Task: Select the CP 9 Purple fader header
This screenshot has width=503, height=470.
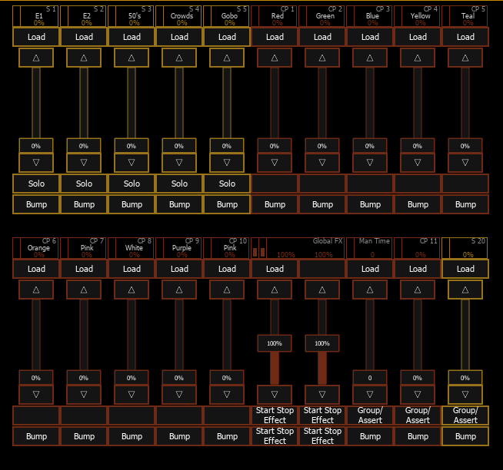Action: (x=179, y=248)
